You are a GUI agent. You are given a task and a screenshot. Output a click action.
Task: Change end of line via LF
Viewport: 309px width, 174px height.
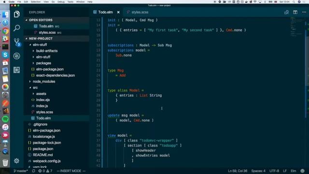click(285, 171)
